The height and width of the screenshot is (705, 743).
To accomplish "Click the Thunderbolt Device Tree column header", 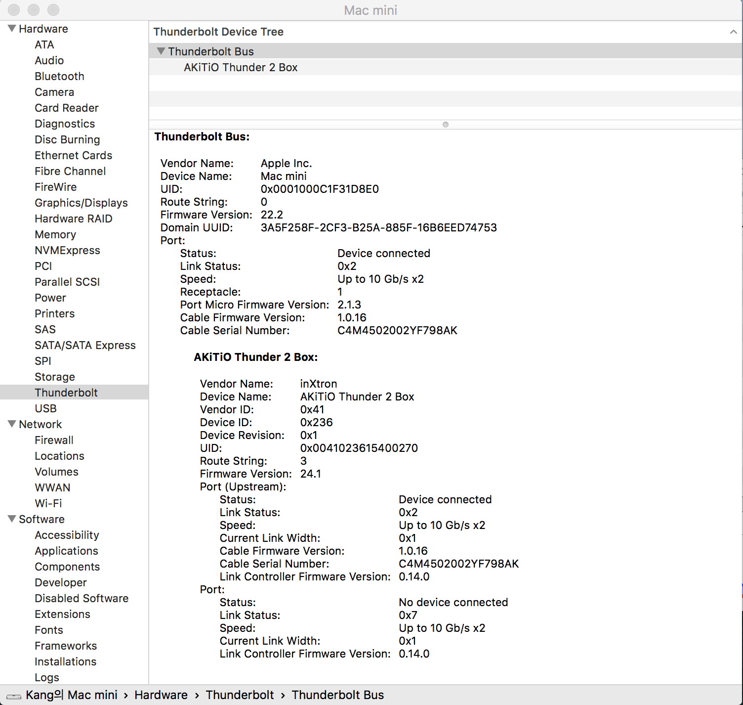I will coord(218,32).
